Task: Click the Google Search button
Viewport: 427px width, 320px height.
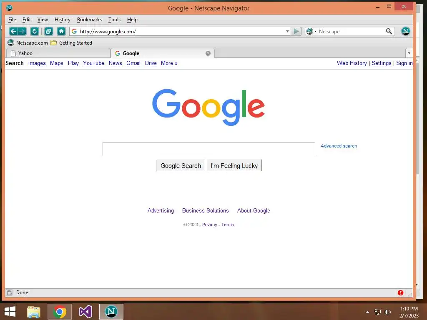Action: tap(181, 165)
